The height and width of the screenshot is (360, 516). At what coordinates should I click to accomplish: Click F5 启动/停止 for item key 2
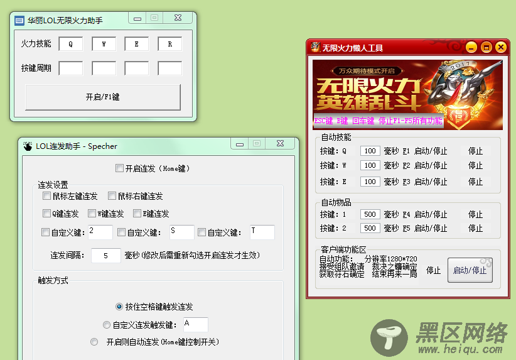(425, 228)
